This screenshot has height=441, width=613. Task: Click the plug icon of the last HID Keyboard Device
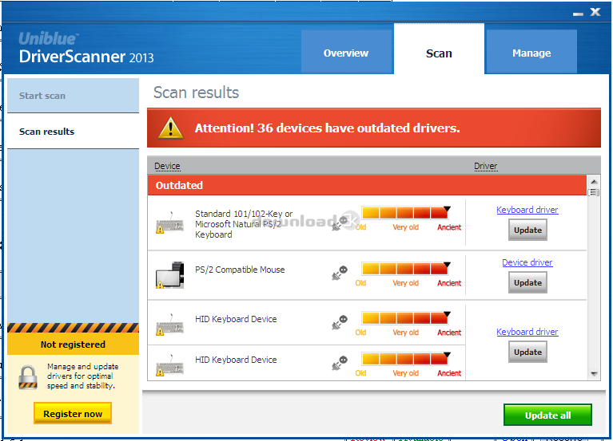click(340, 363)
